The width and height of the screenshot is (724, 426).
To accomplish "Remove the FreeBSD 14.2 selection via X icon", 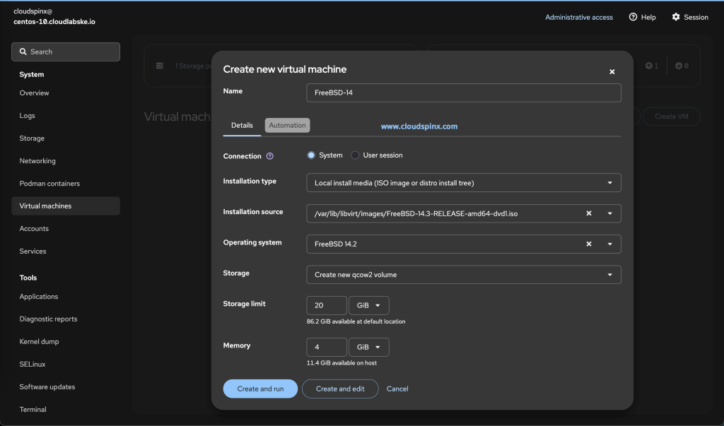I will coord(588,244).
